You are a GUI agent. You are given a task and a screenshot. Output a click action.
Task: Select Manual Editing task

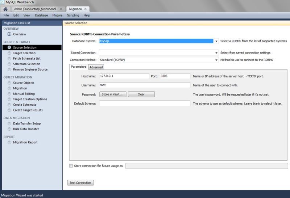click(x=24, y=94)
